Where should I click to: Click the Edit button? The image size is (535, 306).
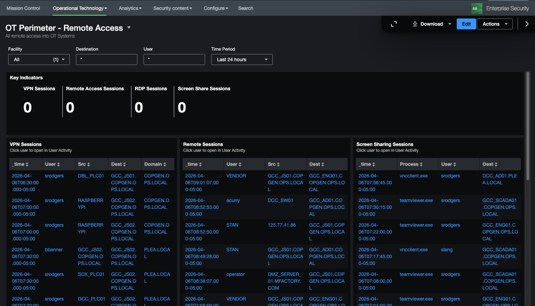(466, 24)
